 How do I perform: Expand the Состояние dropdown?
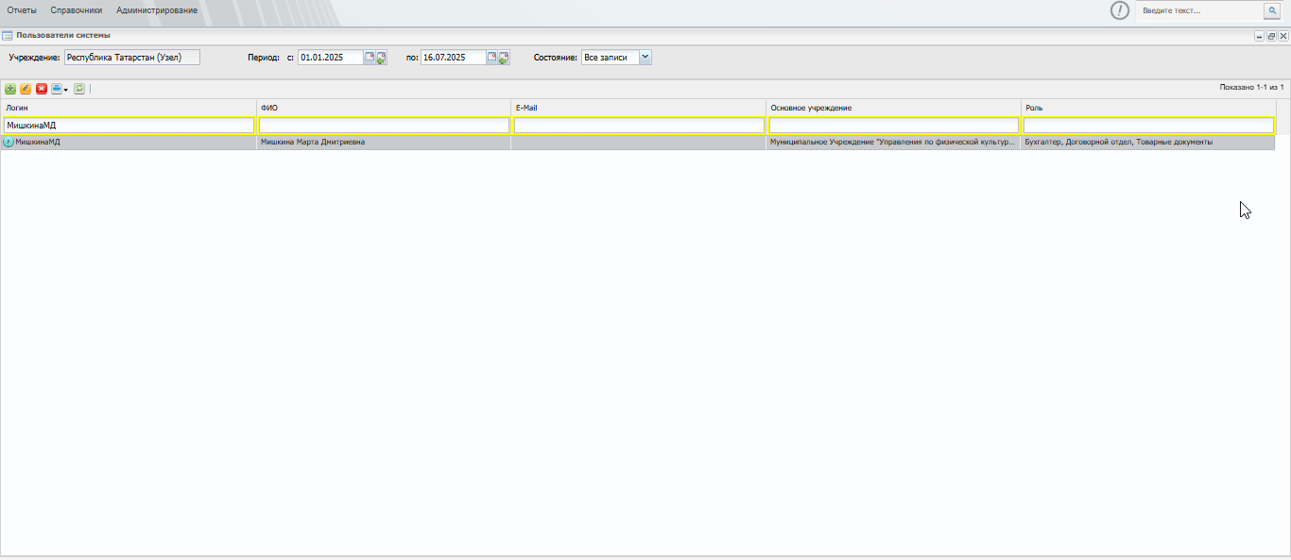pyautogui.click(x=645, y=57)
